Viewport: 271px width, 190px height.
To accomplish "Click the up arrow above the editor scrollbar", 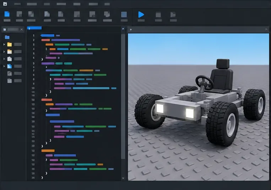I will click(123, 29).
